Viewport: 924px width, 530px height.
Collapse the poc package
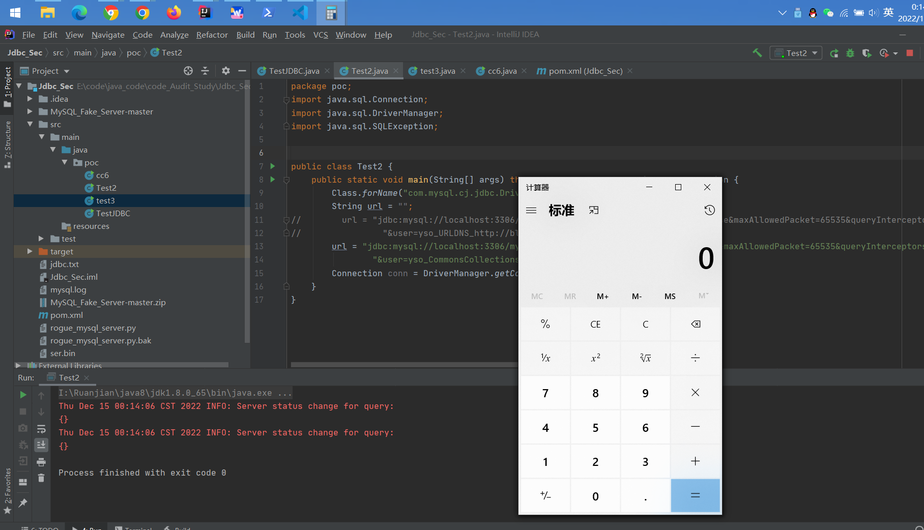(x=65, y=162)
